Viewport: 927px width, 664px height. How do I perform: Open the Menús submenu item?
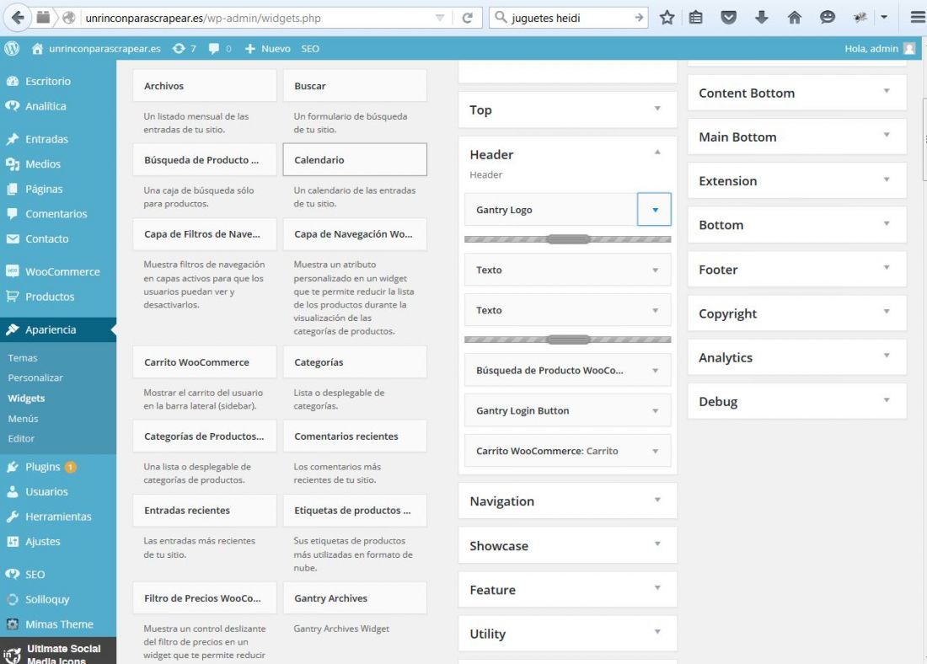23,418
